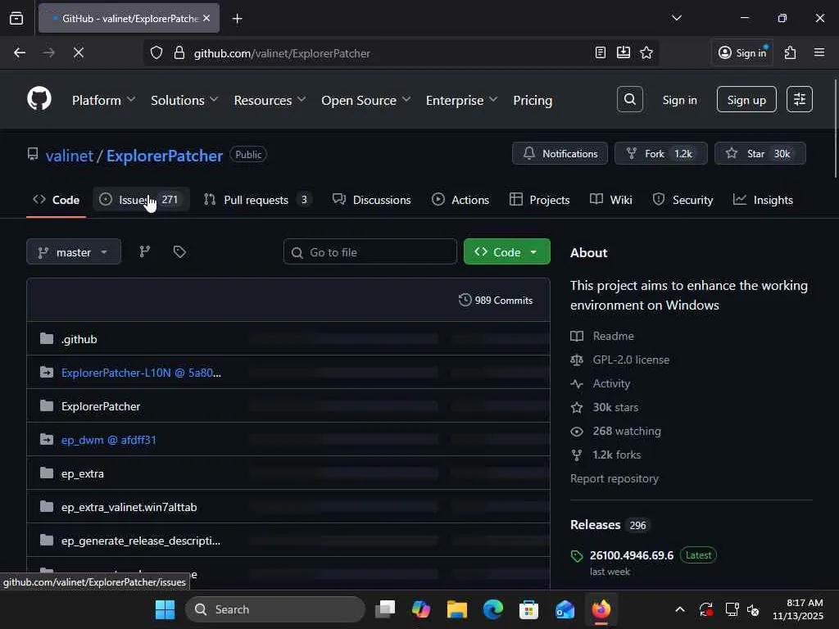Image resolution: width=839 pixels, height=629 pixels.
Task: Open Actions tab
Action: pos(460,200)
